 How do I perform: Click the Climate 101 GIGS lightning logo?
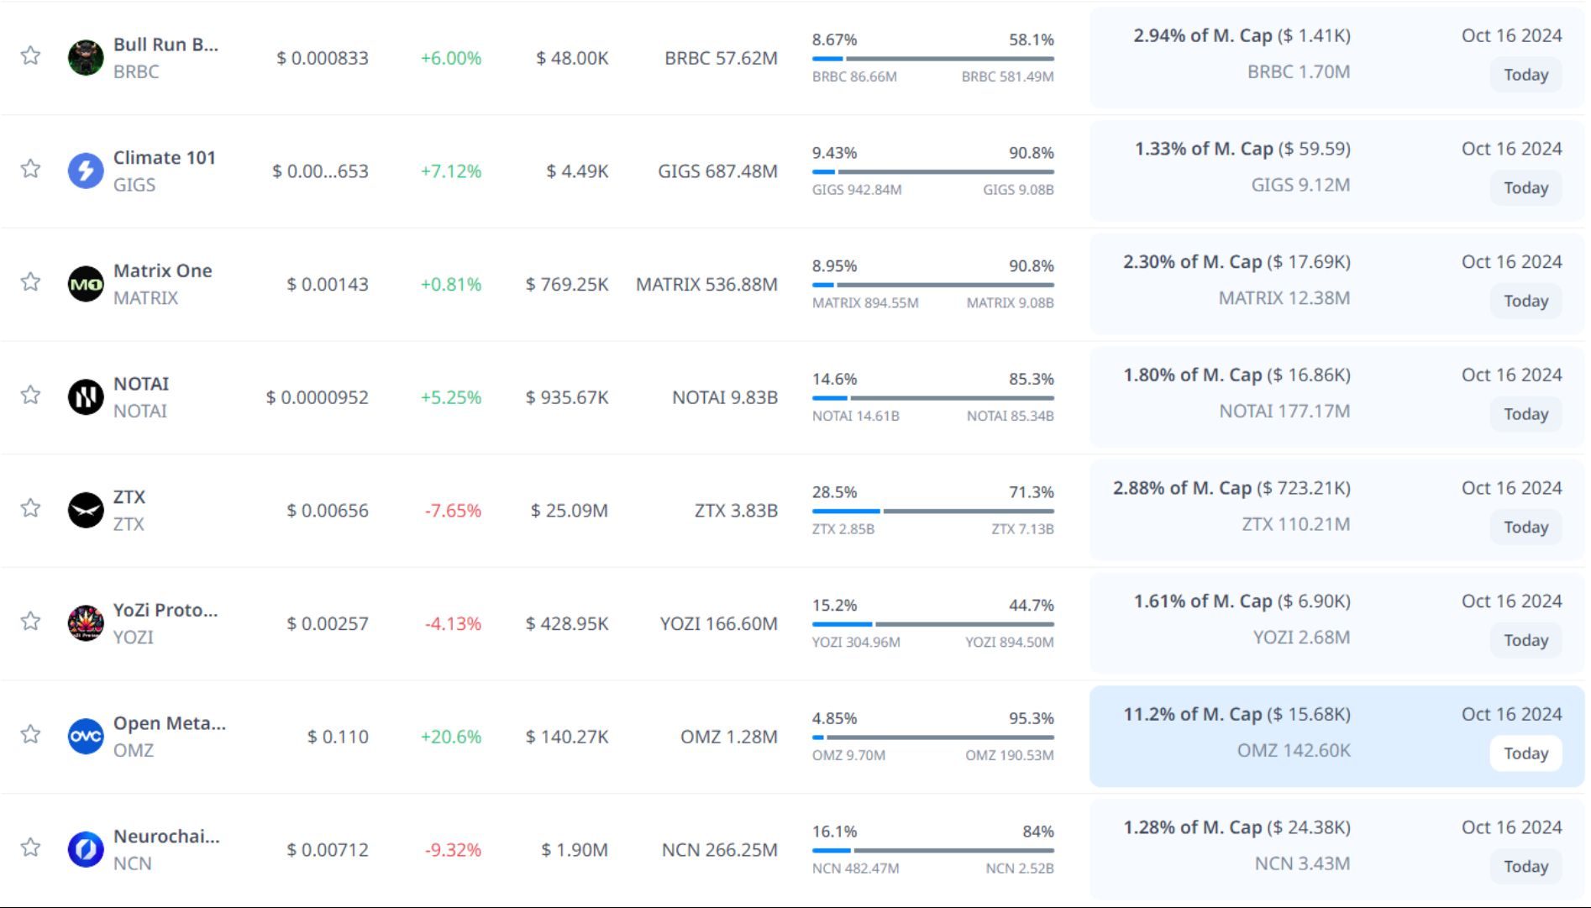86,171
